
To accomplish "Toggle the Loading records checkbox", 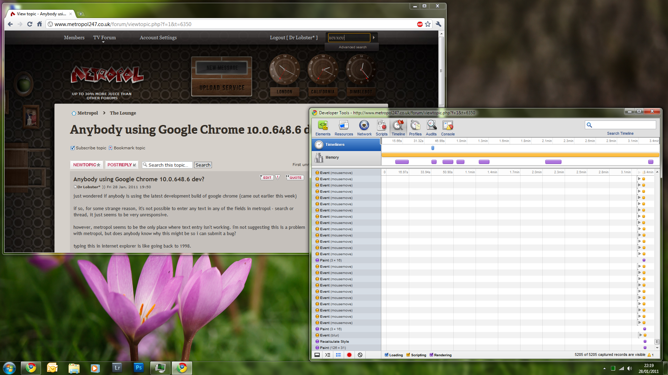I will tap(387, 355).
